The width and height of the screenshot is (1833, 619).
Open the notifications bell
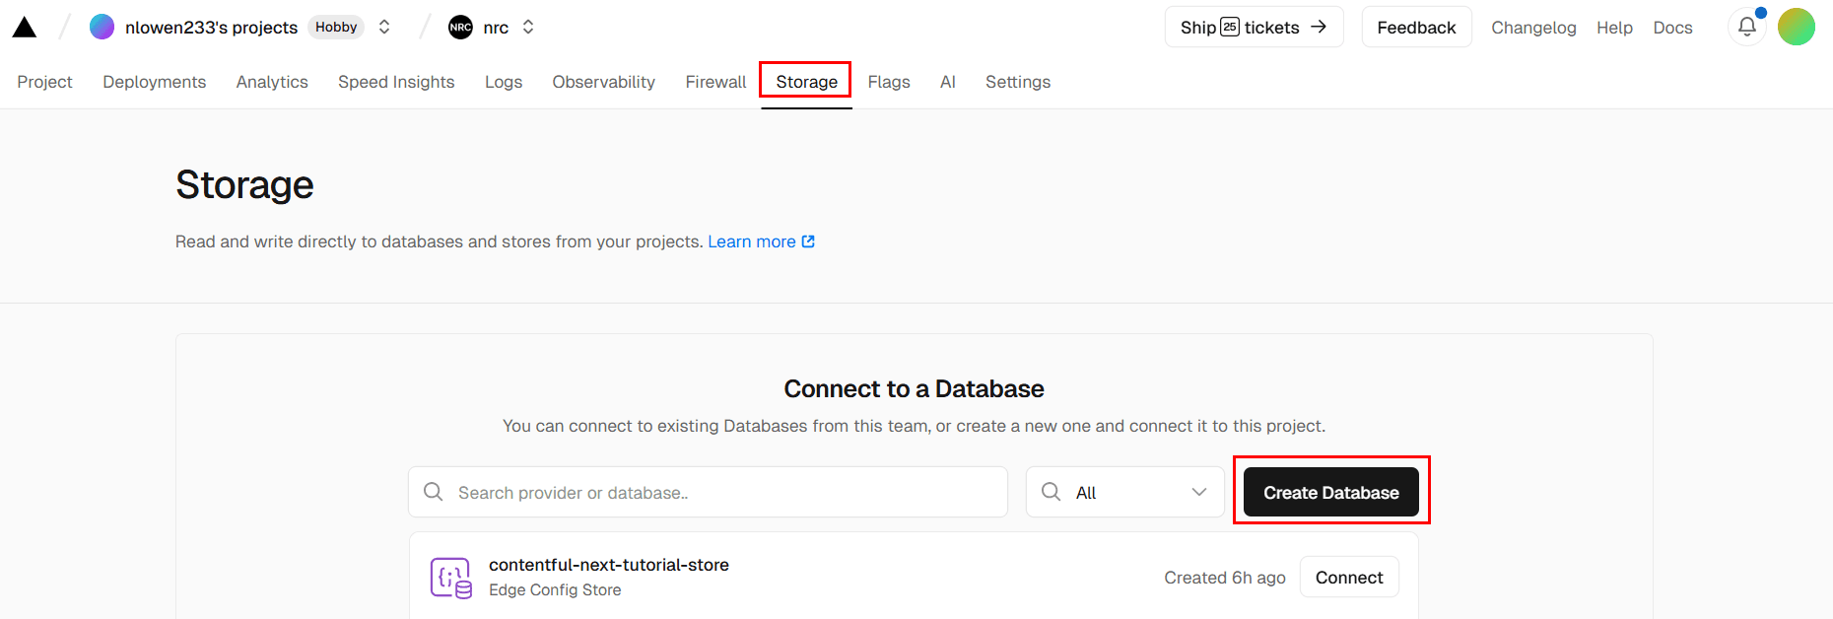pyautogui.click(x=1746, y=27)
